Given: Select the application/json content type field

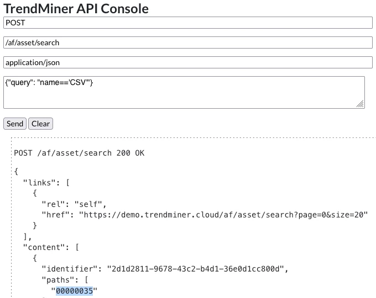Looking at the screenshot, I should 188,62.
